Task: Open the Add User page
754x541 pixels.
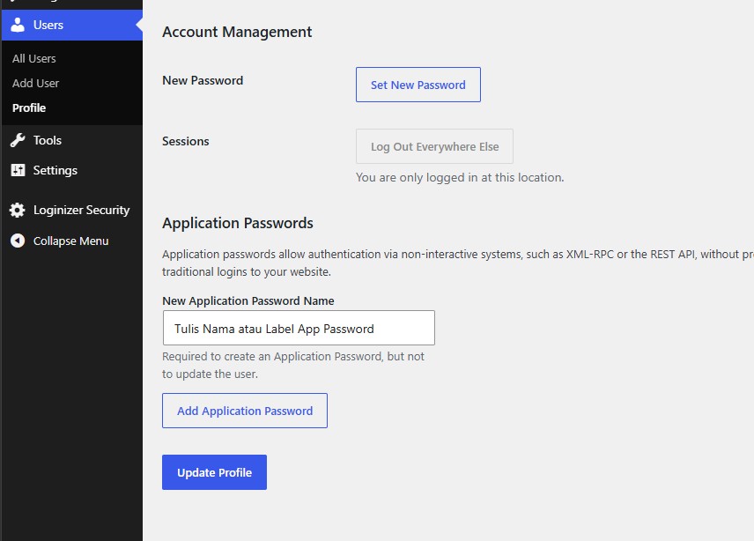Action: [35, 83]
